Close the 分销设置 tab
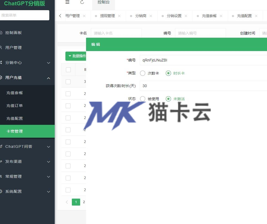 [x=186, y=16]
